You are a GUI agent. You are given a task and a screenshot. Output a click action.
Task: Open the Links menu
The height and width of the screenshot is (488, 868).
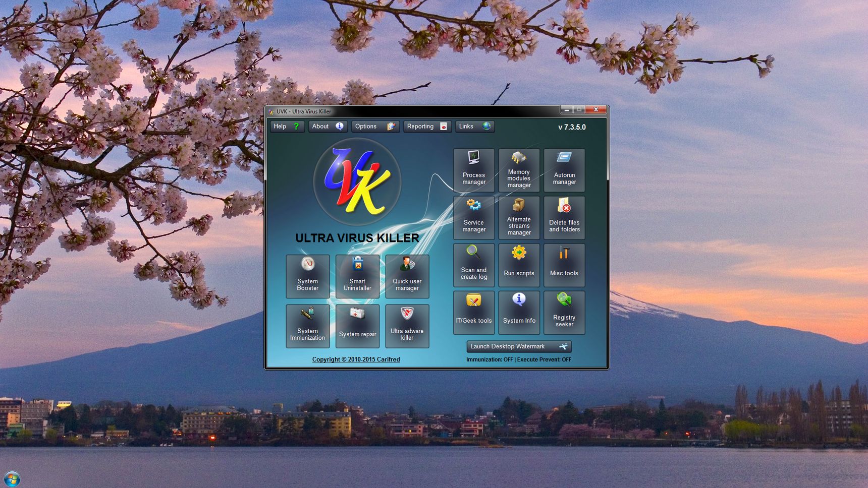pyautogui.click(x=475, y=127)
